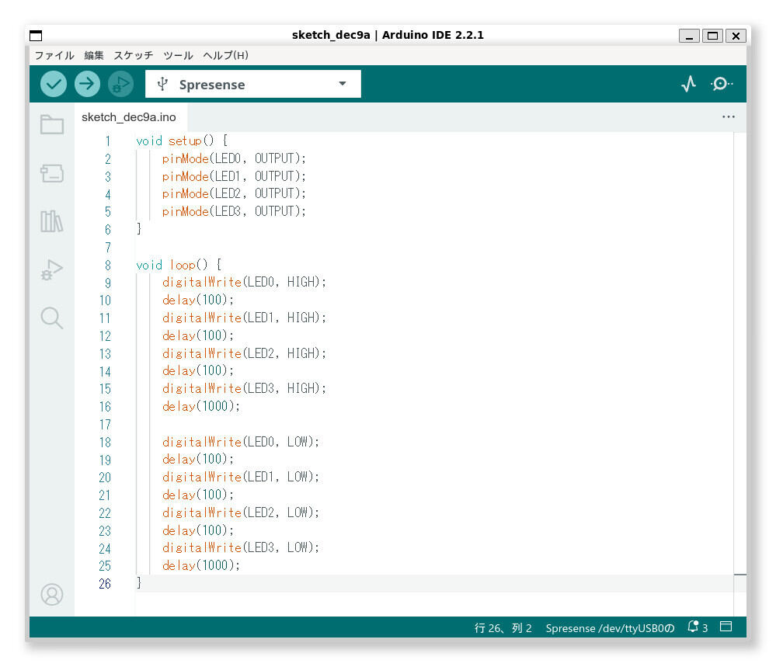Toggle the bottom panel icon in status bar
The height and width of the screenshot is (667, 776).
(x=726, y=627)
